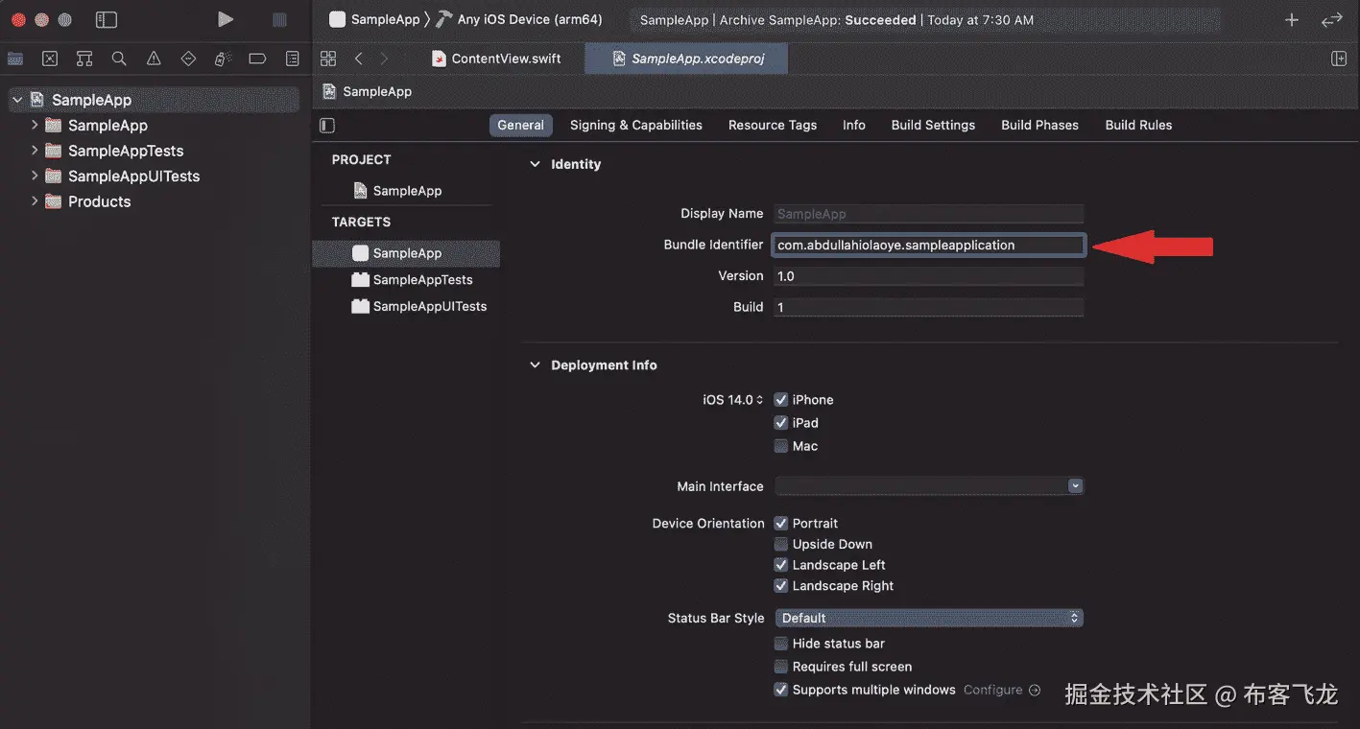Collapse the Identity section
Image resolution: width=1360 pixels, height=729 pixels.
click(x=535, y=164)
